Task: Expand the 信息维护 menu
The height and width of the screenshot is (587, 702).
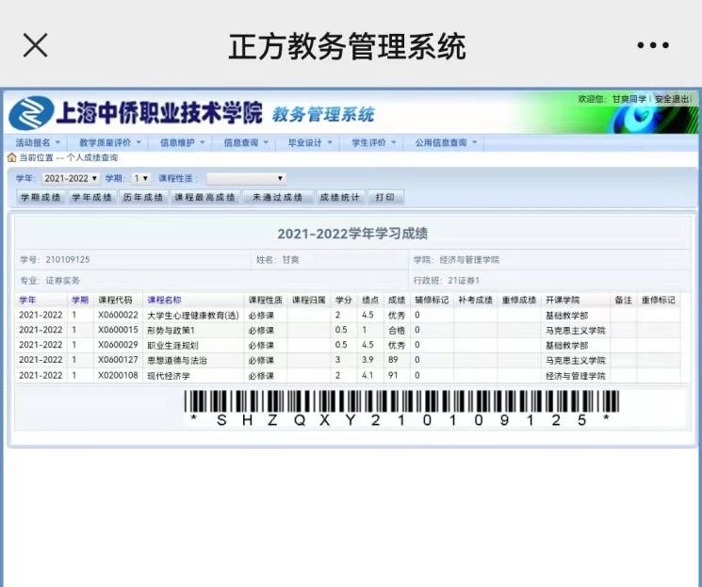Action: pyautogui.click(x=183, y=143)
